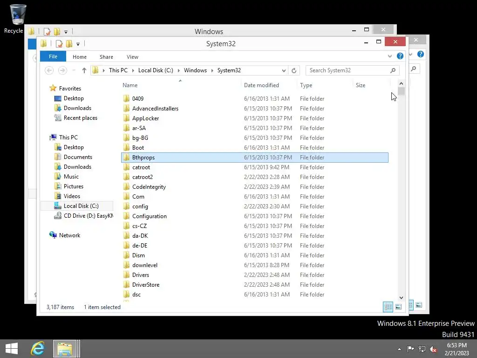Open the Customize Quick Access Toolbar dropdown in System32
Viewport: 477px width, 358px height.
click(78, 44)
